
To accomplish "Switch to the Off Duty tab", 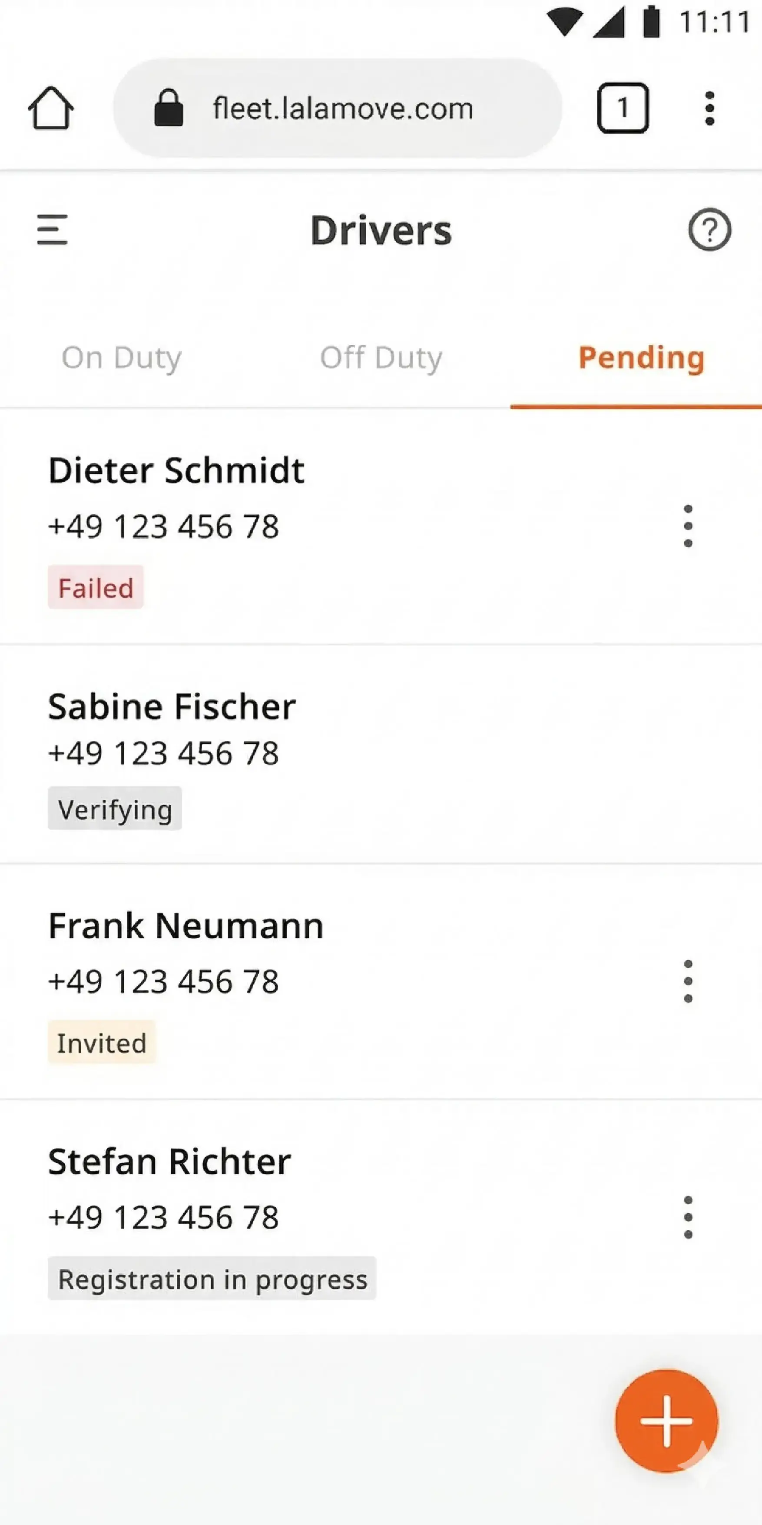I will click(x=381, y=358).
